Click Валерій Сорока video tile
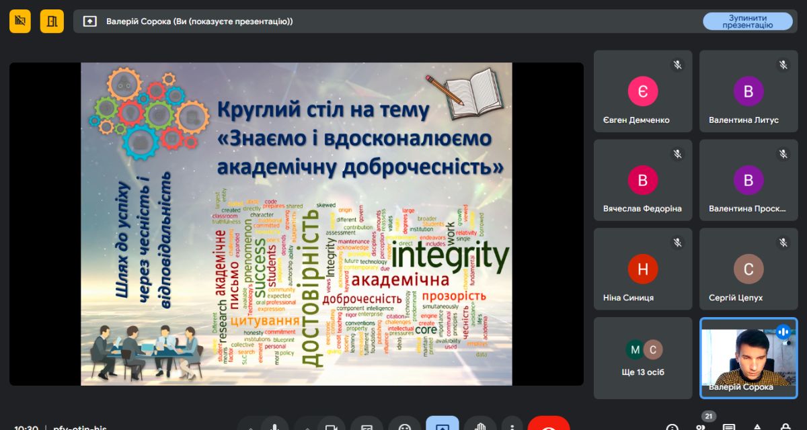 coord(748,358)
